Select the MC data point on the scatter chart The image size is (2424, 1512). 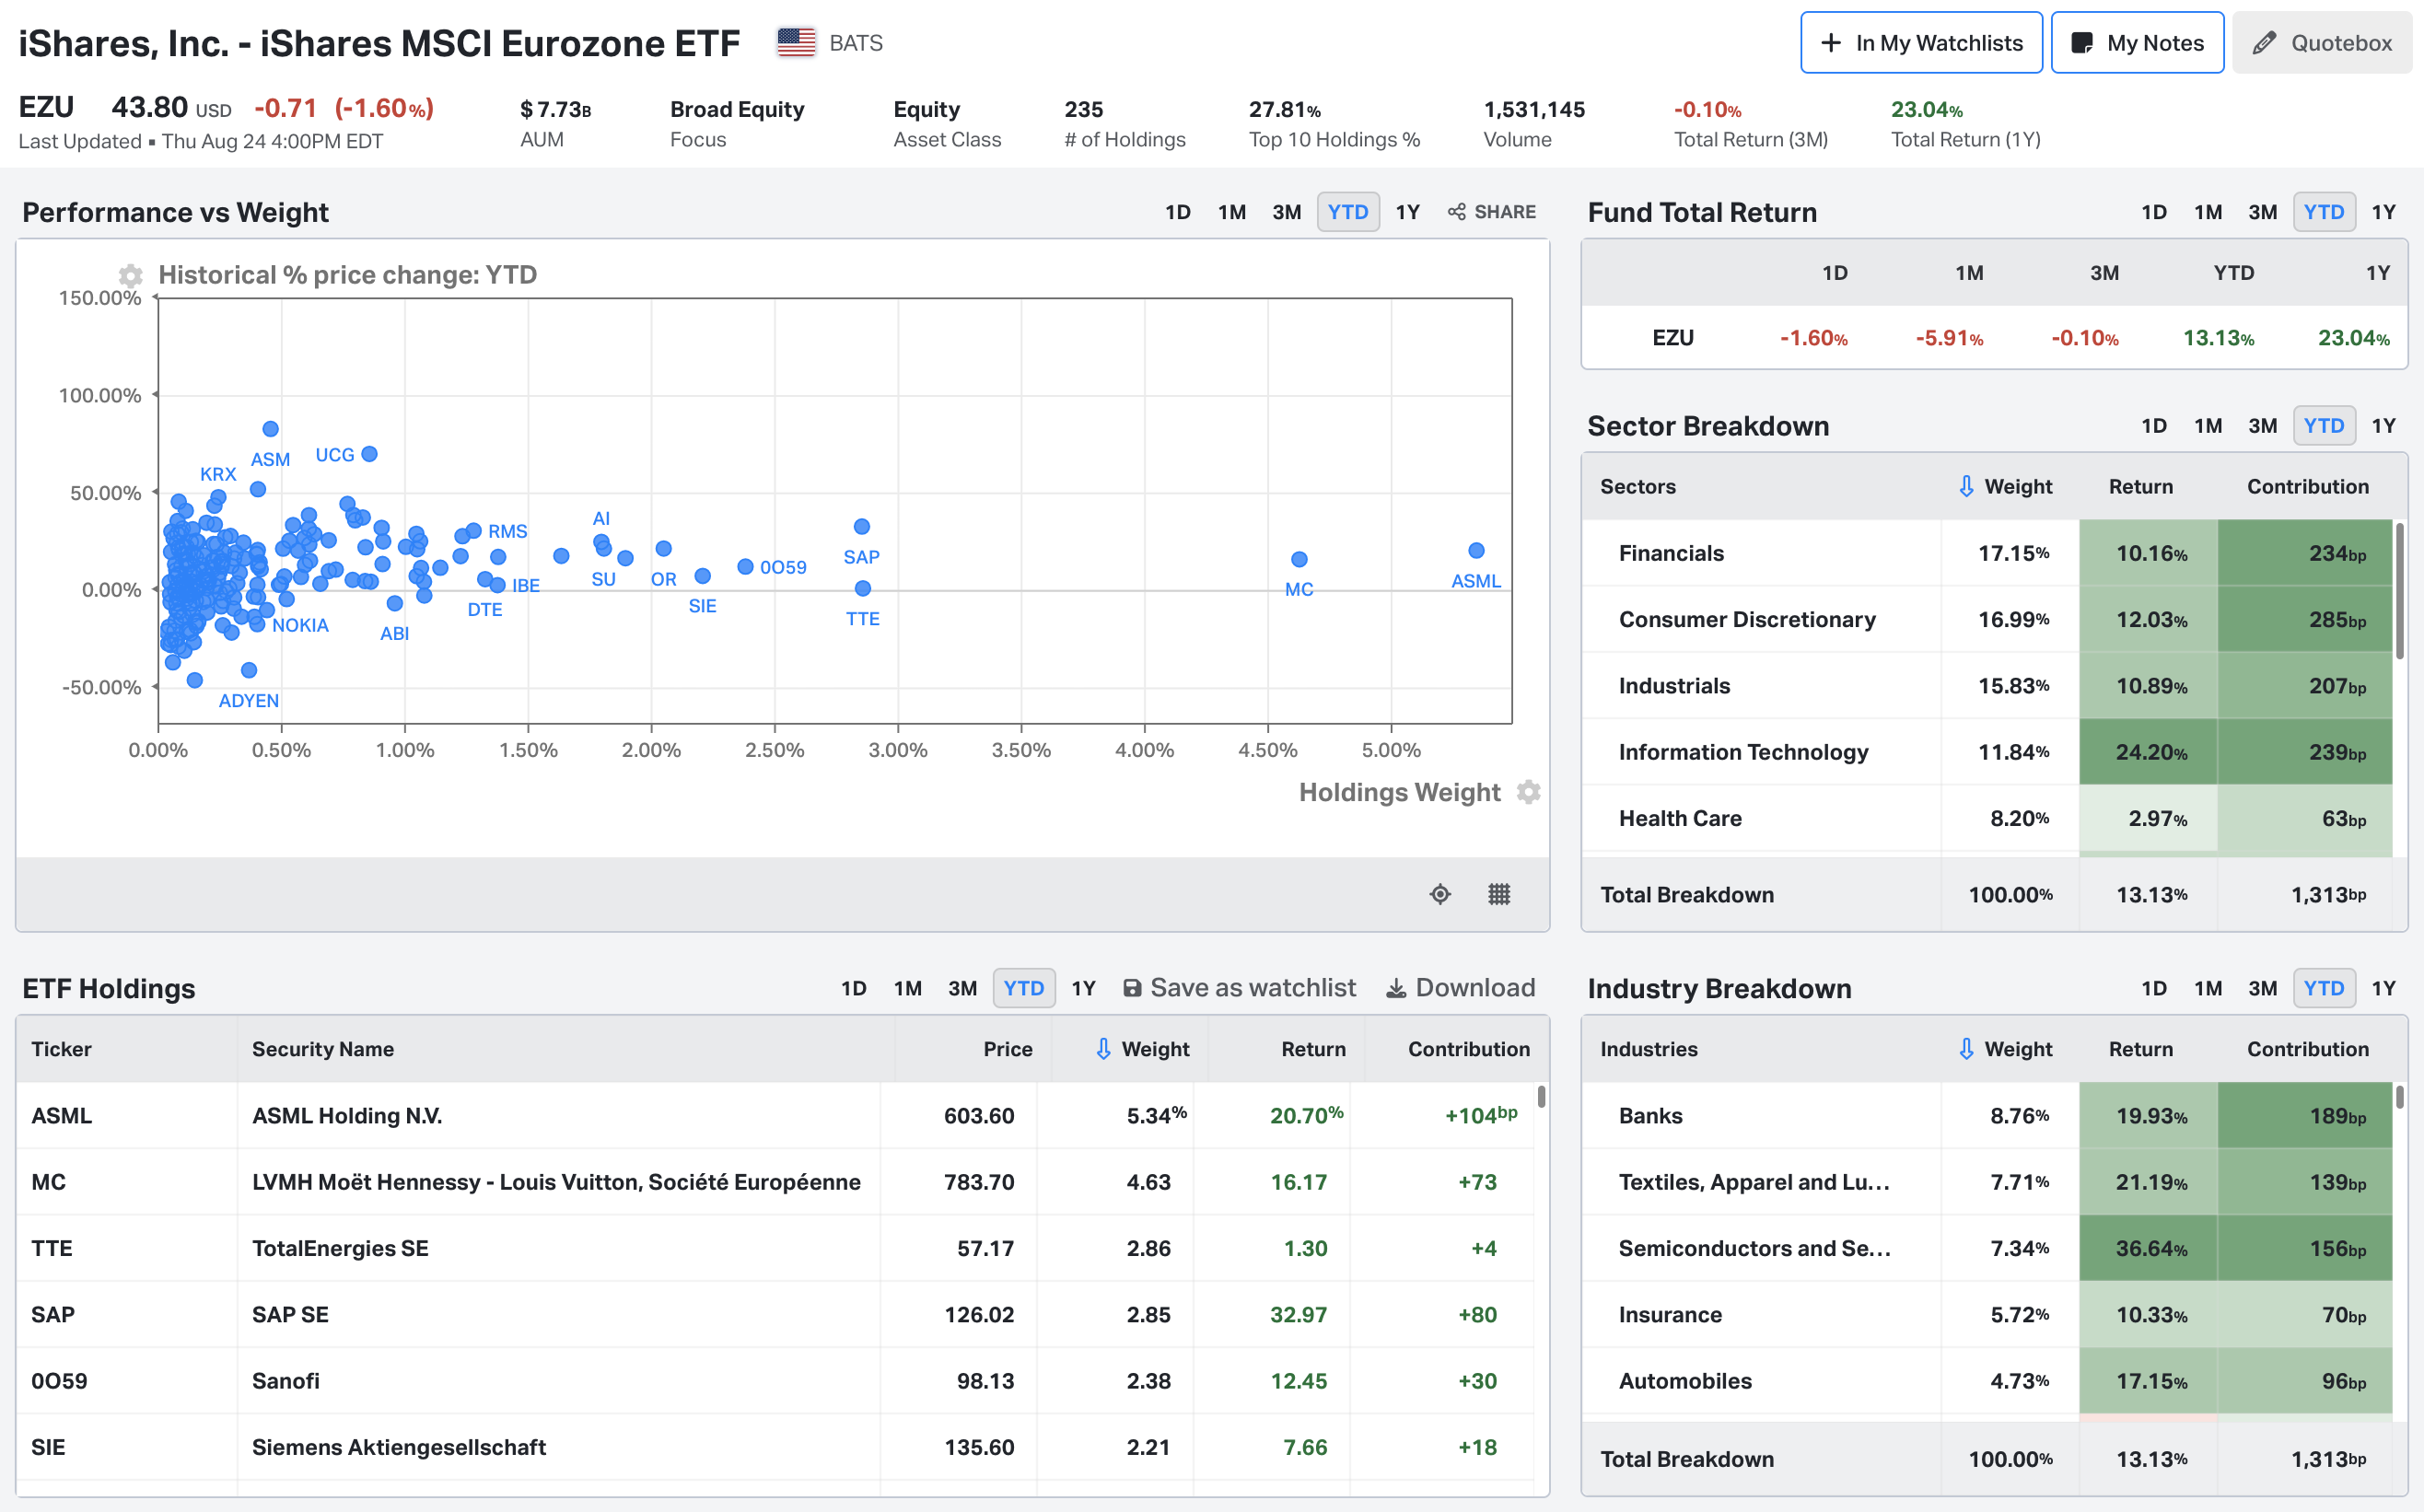(1299, 559)
